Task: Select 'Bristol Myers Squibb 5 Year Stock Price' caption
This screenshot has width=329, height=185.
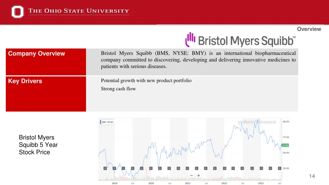Action: 39,145
